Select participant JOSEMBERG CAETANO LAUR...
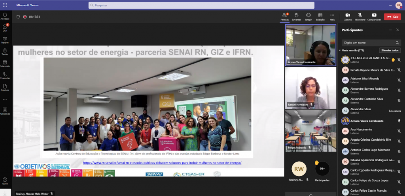Image resolution: width=405 pixels, height=196 pixels. [371, 60]
